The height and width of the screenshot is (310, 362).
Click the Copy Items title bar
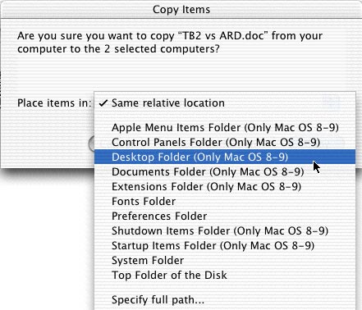coord(181,10)
